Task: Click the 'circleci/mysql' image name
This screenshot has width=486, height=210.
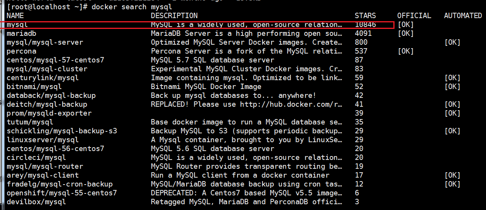Action: 36,158
